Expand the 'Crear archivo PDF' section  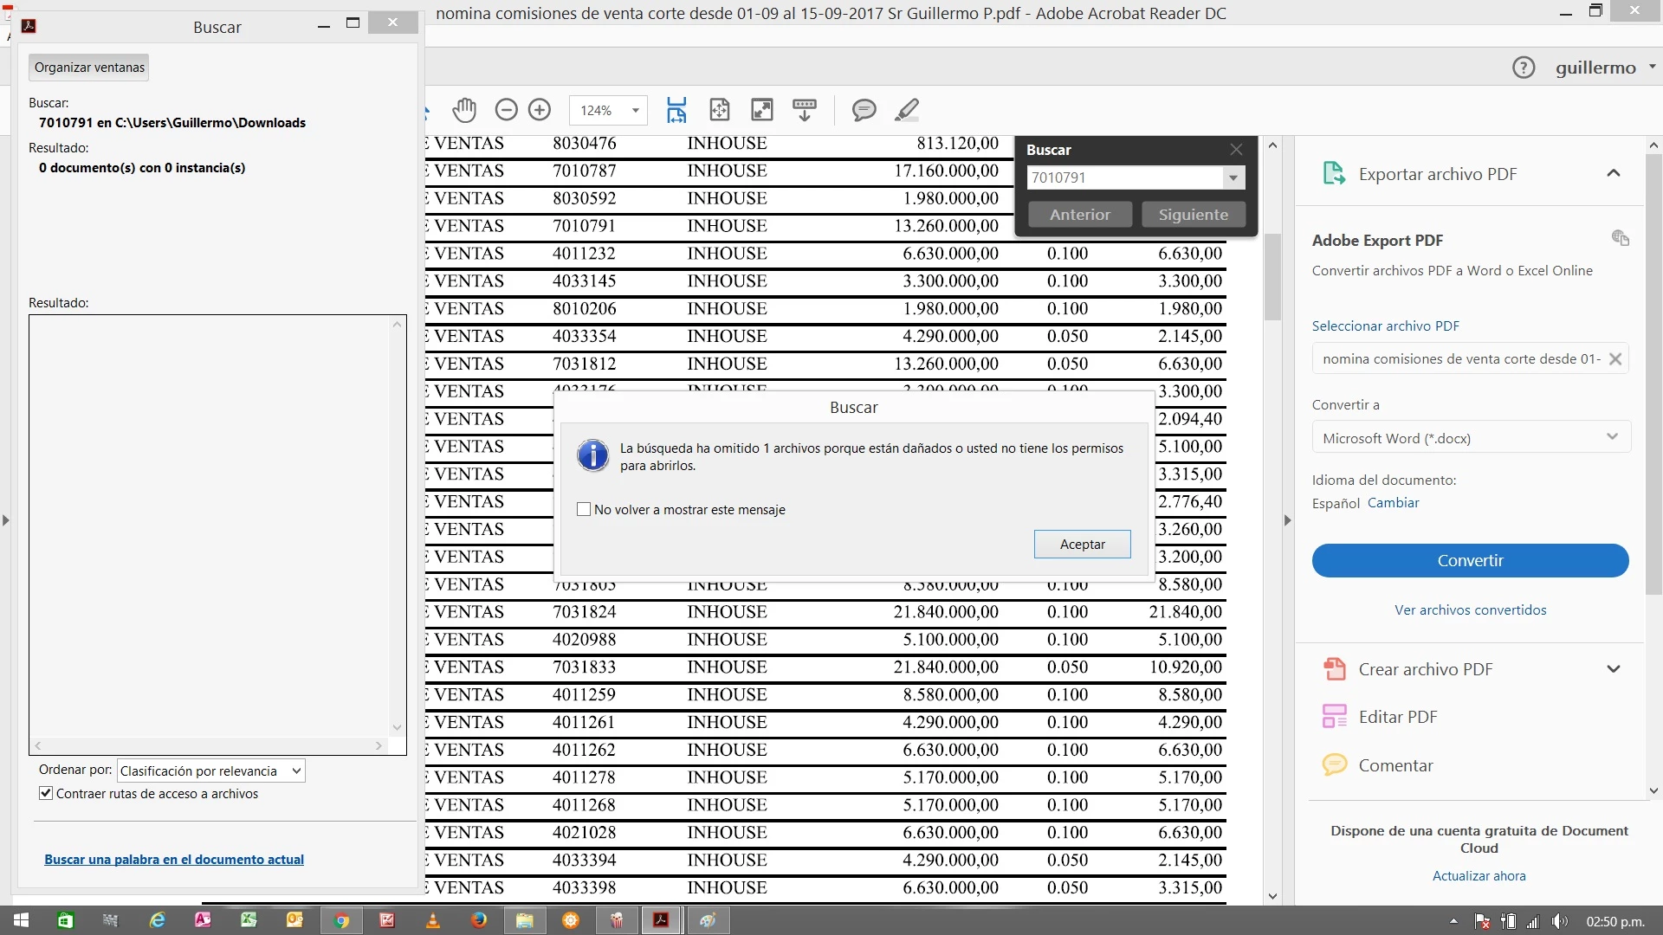1613,669
